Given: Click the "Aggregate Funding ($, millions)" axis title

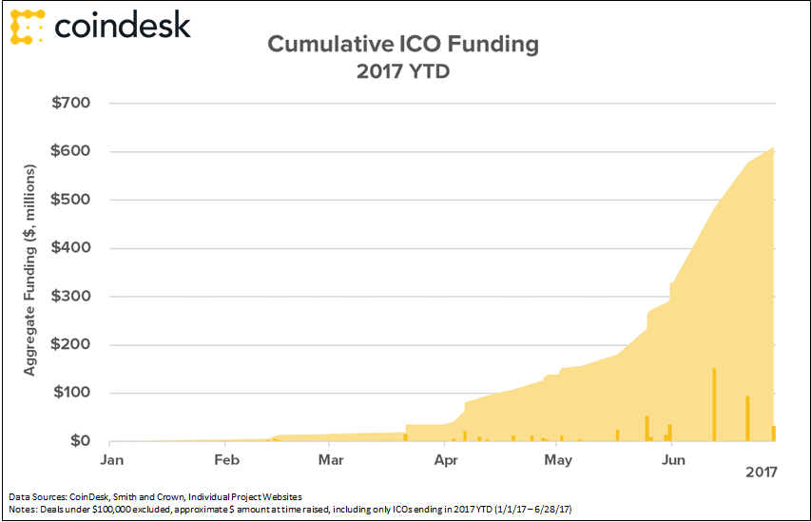Looking at the screenshot, I should click(29, 271).
